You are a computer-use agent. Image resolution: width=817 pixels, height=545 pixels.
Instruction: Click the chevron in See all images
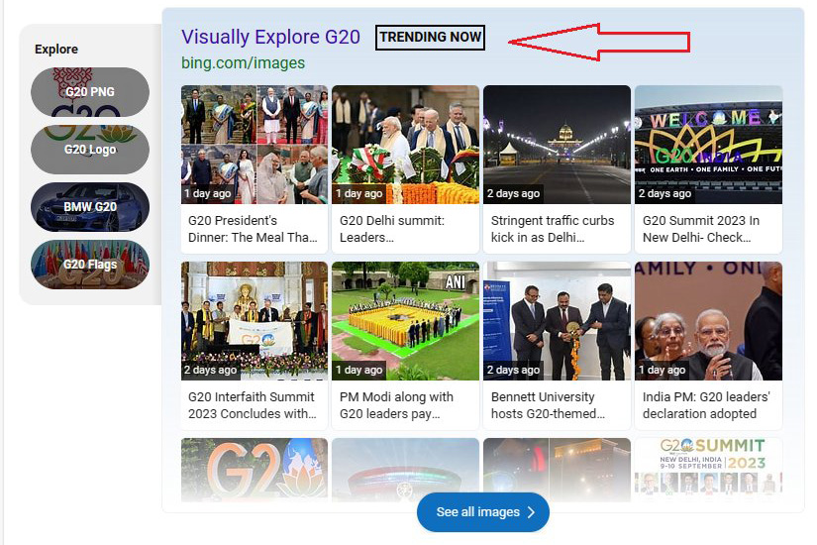click(x=531, y=512)
